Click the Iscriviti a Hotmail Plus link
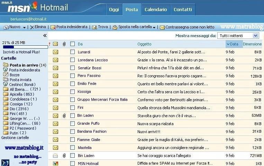 click(21, 52)
